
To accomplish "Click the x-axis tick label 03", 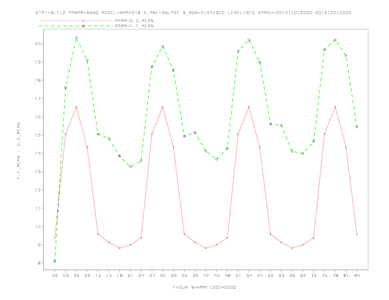I will (x=65, y=275).
